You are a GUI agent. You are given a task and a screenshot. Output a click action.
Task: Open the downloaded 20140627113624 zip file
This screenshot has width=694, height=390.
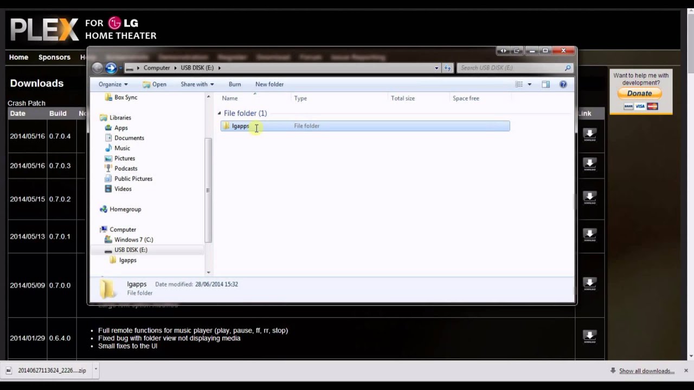47,370
